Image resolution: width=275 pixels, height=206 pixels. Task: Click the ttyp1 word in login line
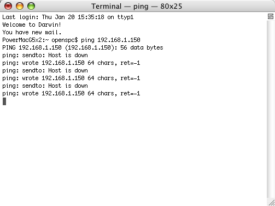pyautogui.click(x=125, y=17)
